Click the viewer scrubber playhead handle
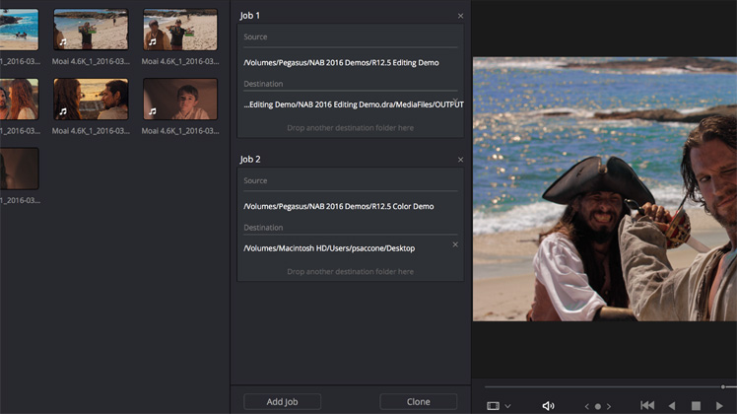The height and width of the screenshot is (414, 737). (723, 386)
